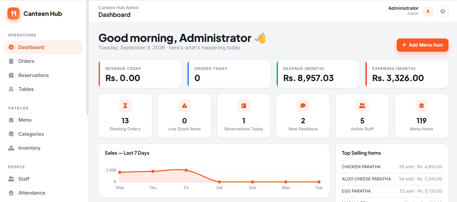Click the Fri peak point on sales chart
Viewport: 457px width, 202px height.
coord(186,170)
